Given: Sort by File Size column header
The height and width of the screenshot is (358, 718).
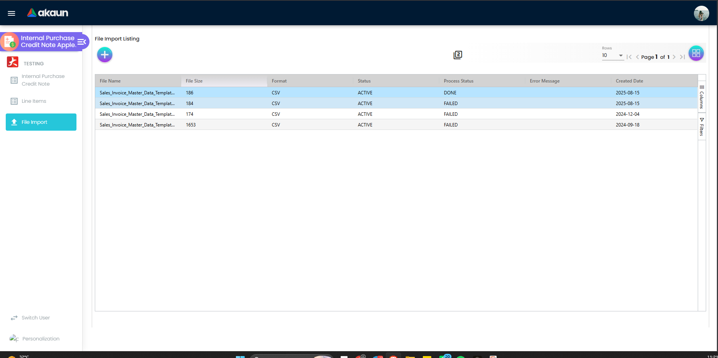Looking at the screenshot, I should coord(224,81).
